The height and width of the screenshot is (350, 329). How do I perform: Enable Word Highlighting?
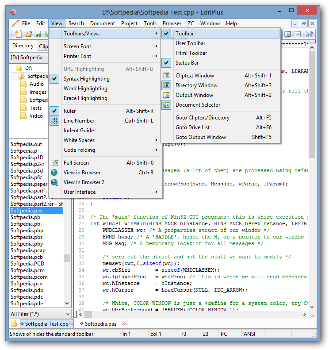(105, 88)
